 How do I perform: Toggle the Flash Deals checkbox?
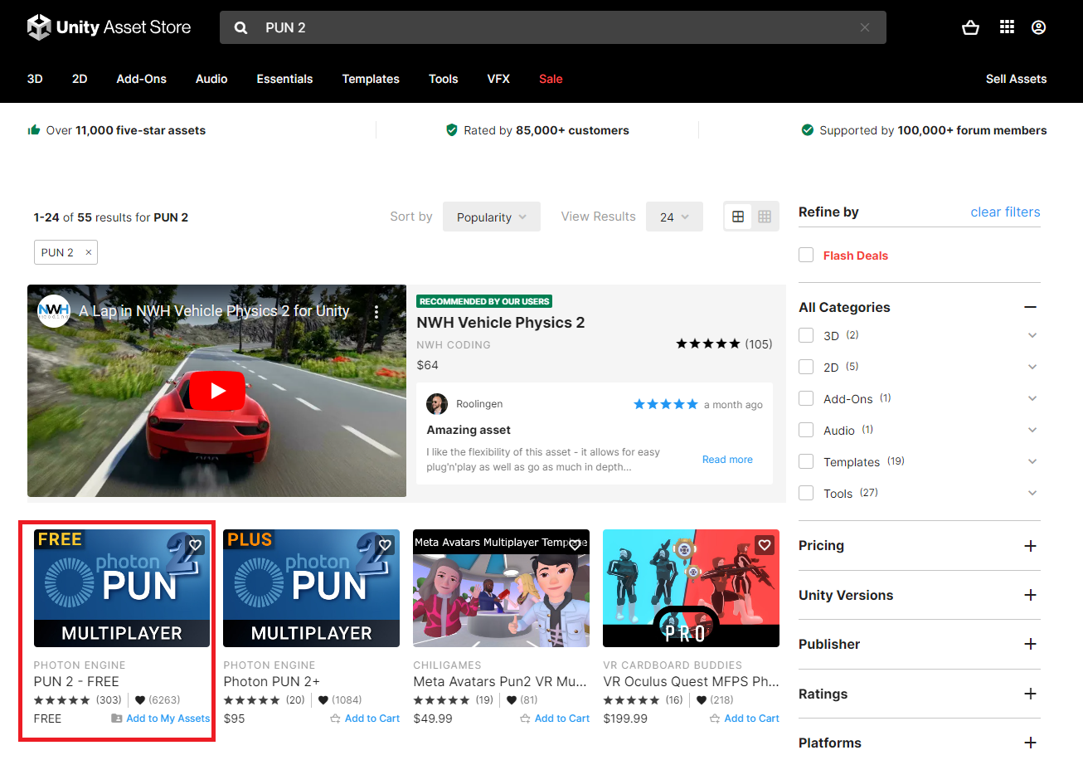(x=806, y=255)
